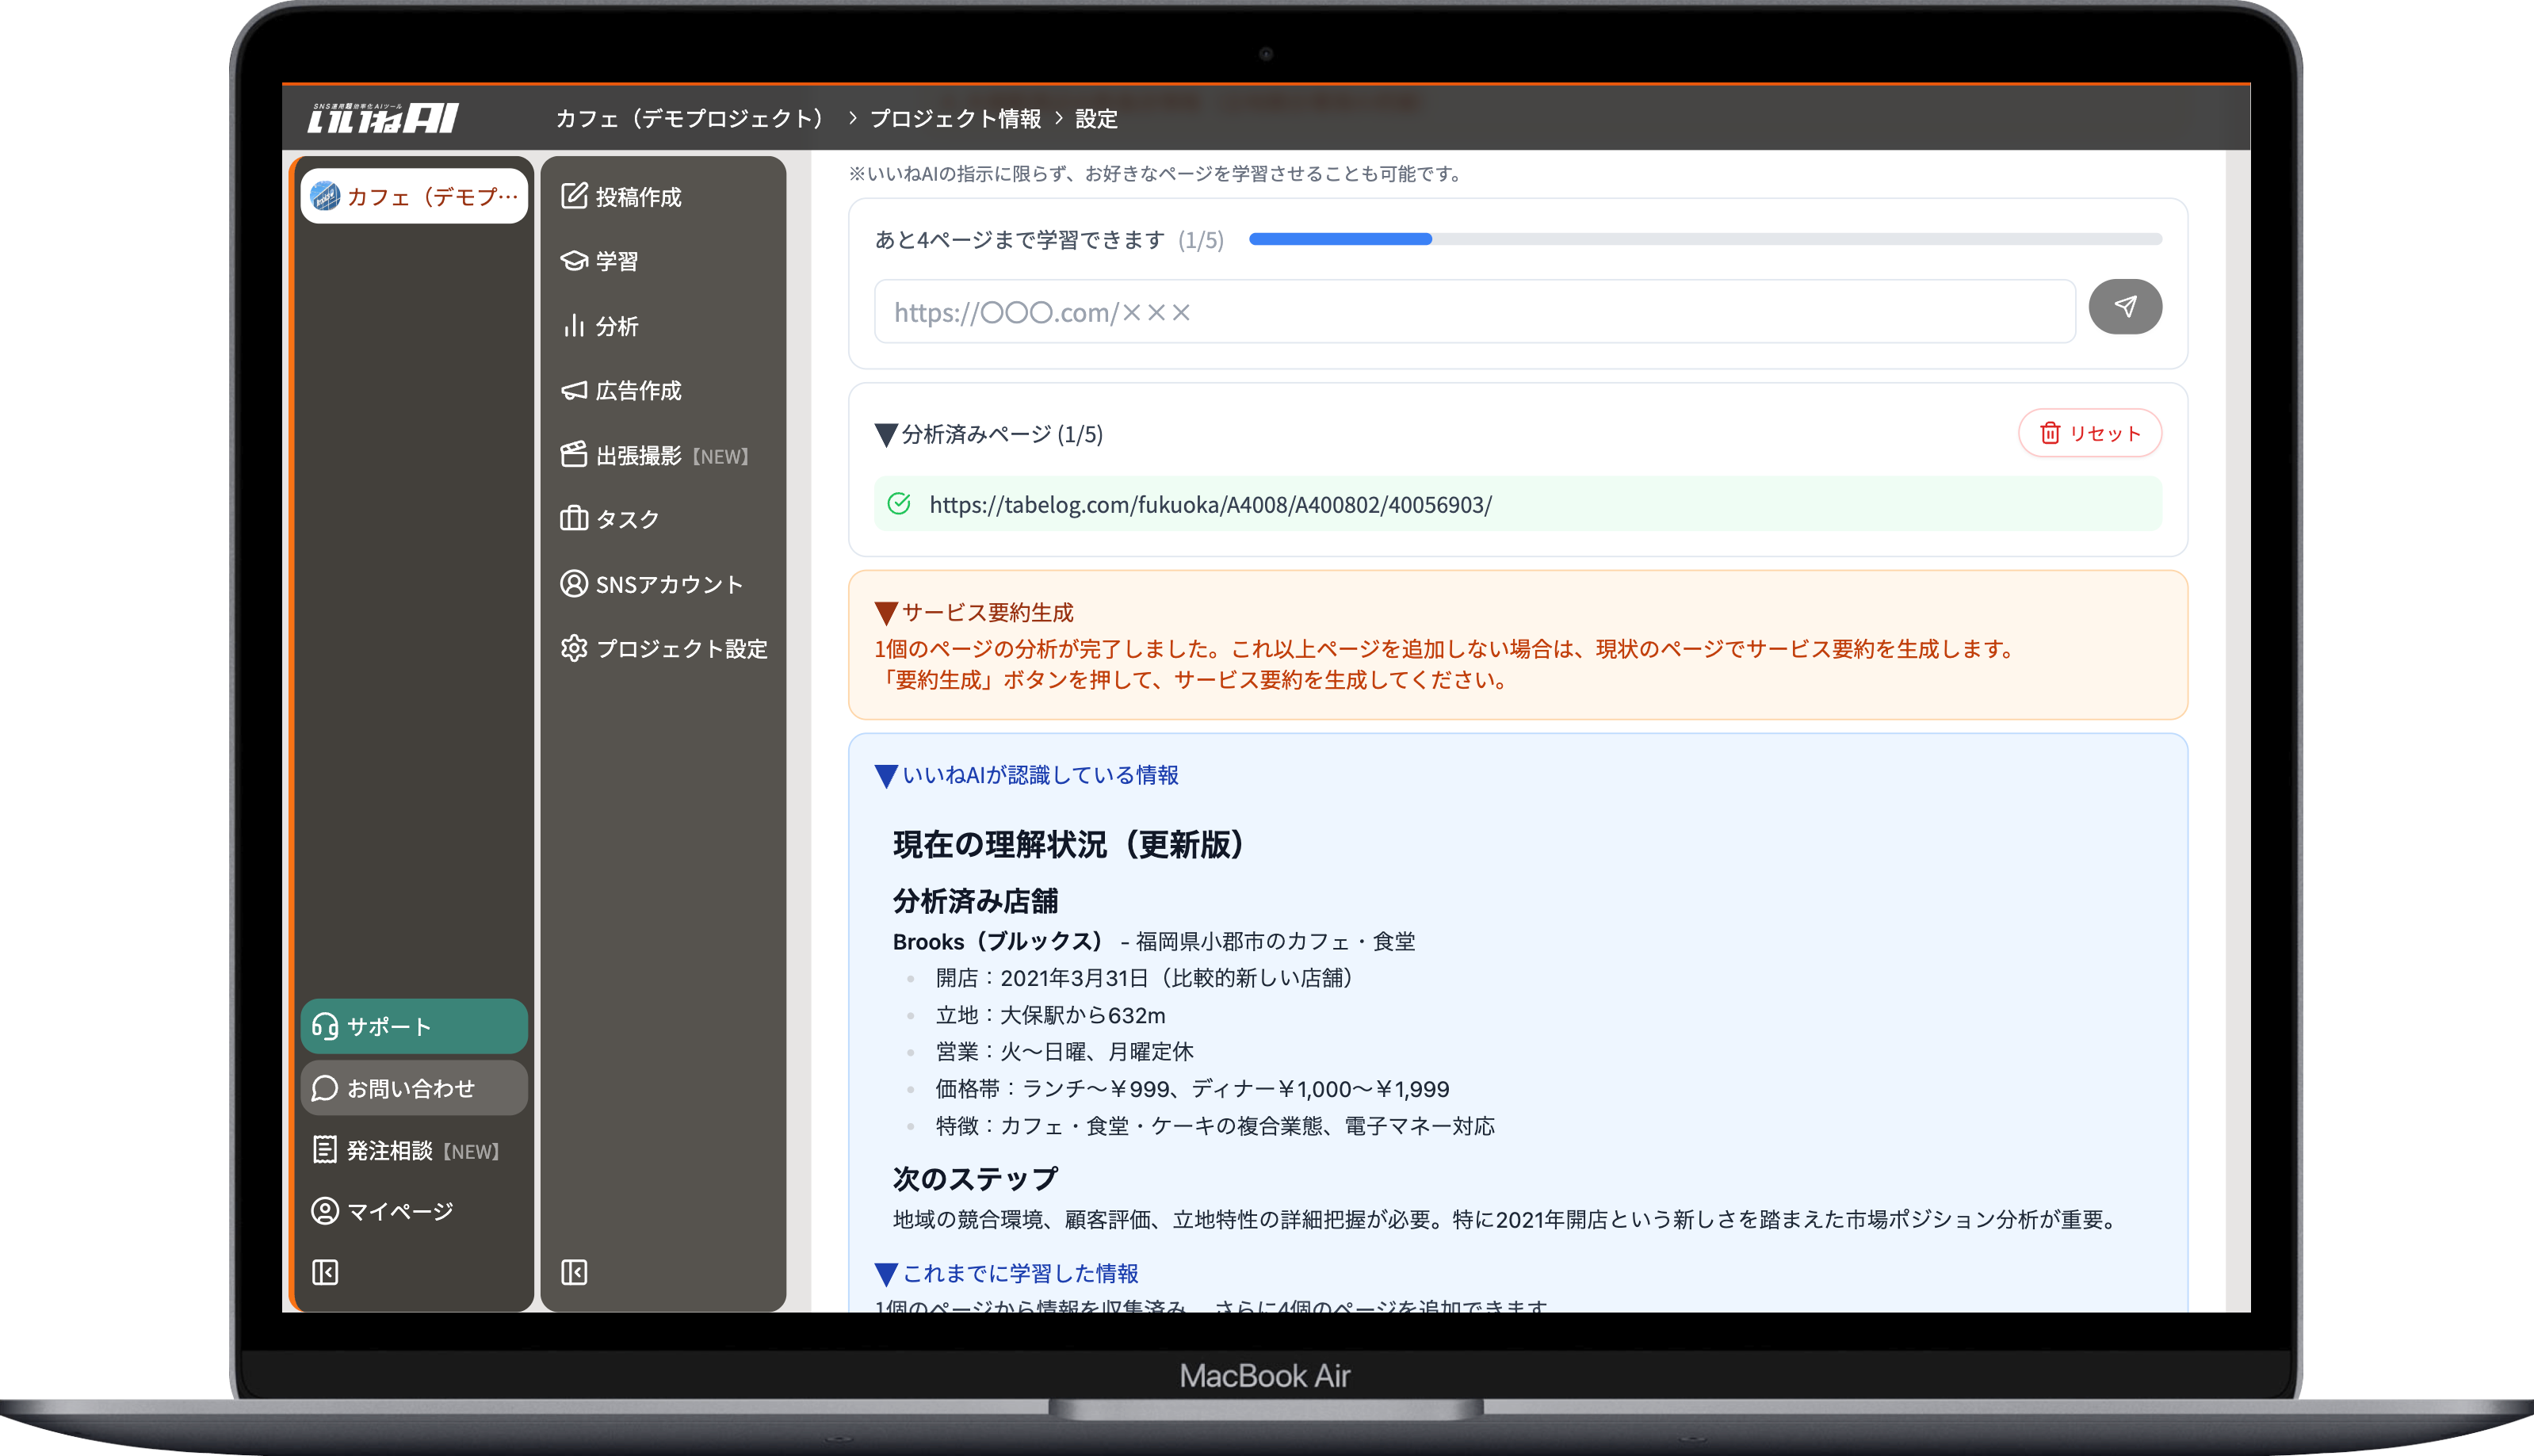Click text Brooks（ブルックス）
2534x1456 pixels.
[x=998, y=941]
